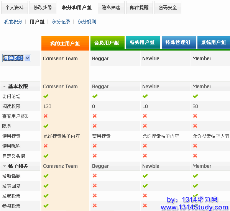Click green checkmark for 隐身 under Comsenz Team
The width and height of the screenshot is (230, 211).
click(x=46, y=126)
